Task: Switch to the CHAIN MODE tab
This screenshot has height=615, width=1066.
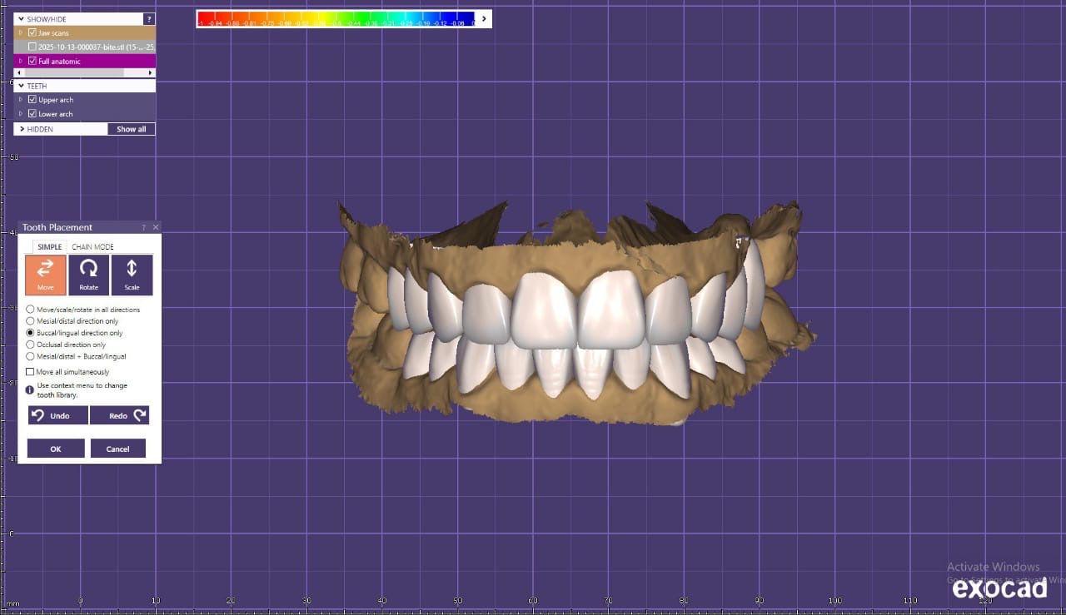Action: [92, 247]
